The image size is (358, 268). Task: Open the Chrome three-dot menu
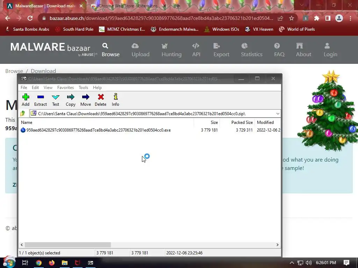(x=350, y=18)
